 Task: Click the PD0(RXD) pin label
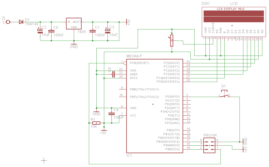click(172, 97)
